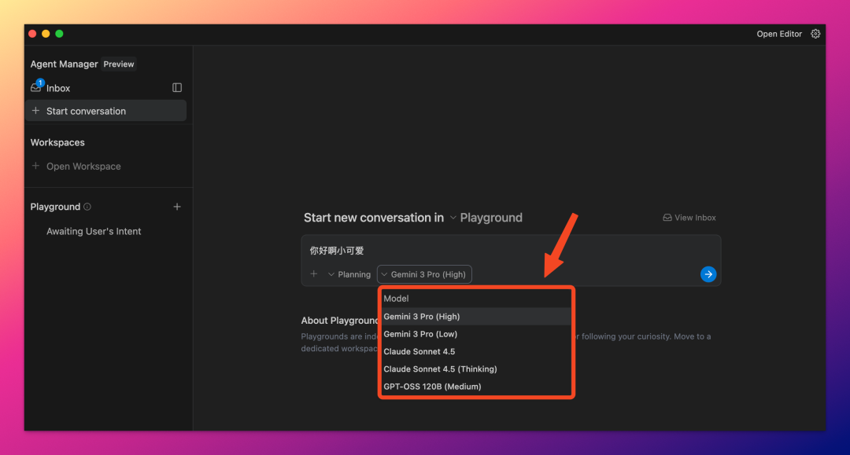Open the Planning mode dropdown
Image resolution: width=850 pixels, height=455 pixels.
click(x=349, y=274)
